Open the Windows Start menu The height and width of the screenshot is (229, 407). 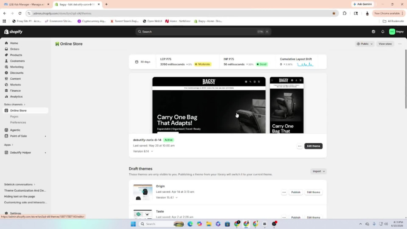[133, 224]
